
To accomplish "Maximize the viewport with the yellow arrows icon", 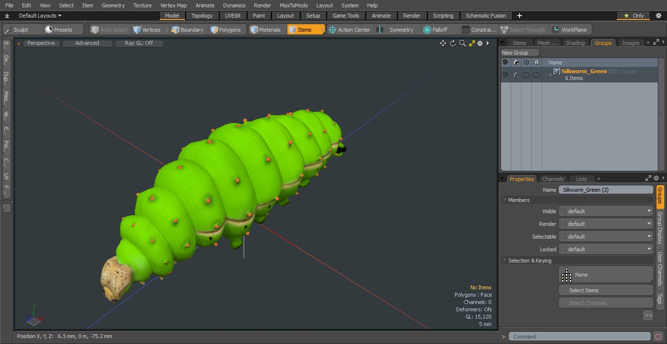I will [x=472, y=43].
